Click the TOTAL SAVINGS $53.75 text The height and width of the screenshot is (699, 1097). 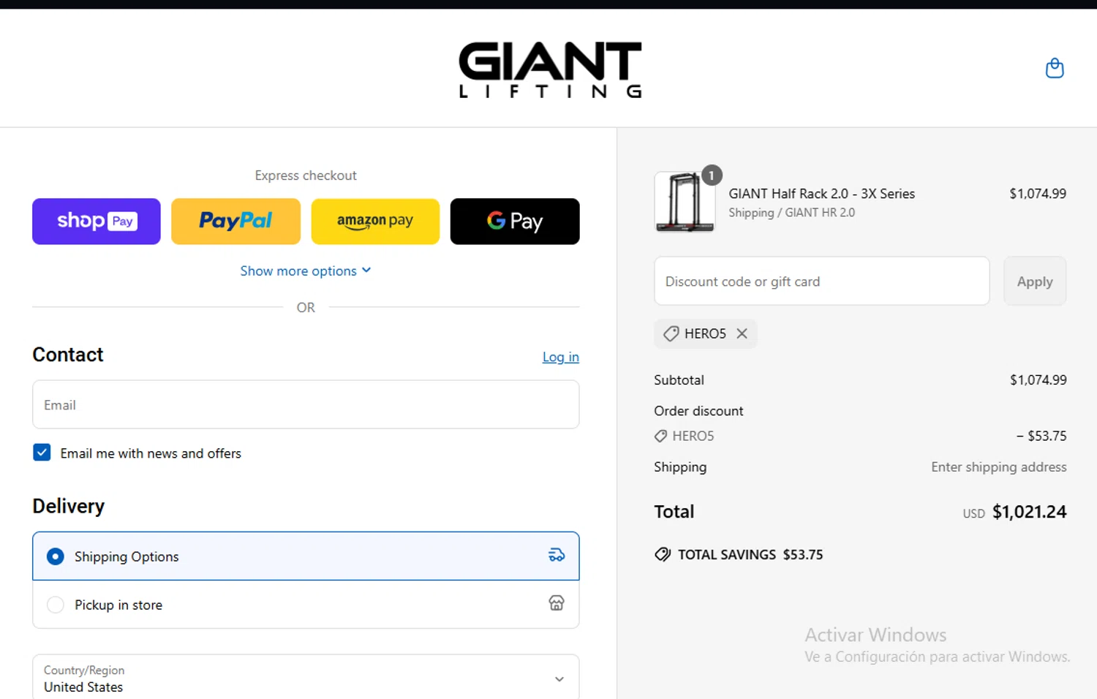click(x=750, y=555)
